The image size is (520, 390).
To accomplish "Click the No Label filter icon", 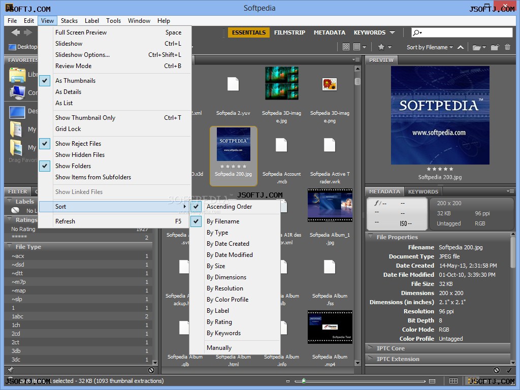I will pos(15,210).
